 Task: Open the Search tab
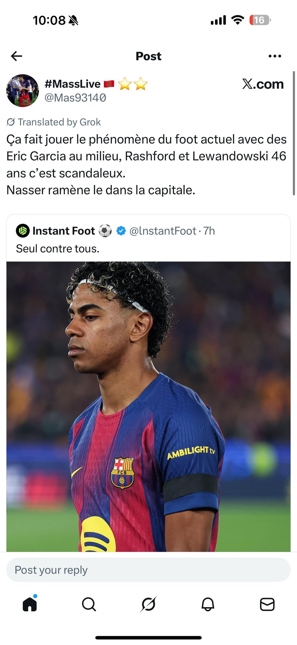click(89, 604)
